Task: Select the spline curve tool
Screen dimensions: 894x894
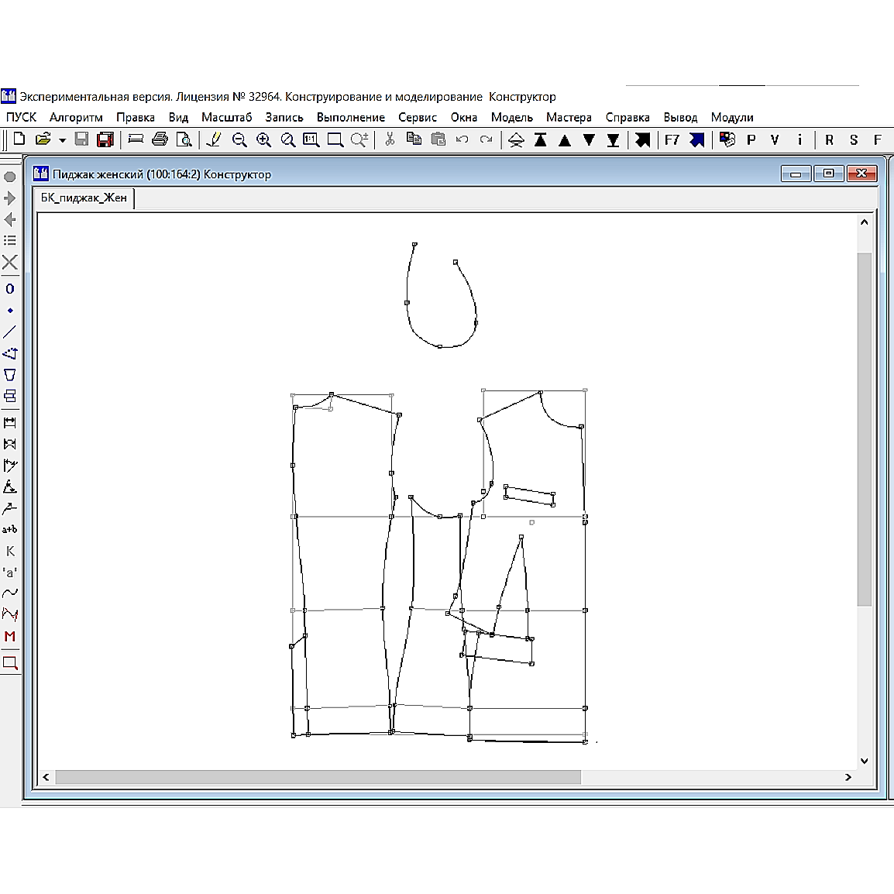Action: coord(10,593)
